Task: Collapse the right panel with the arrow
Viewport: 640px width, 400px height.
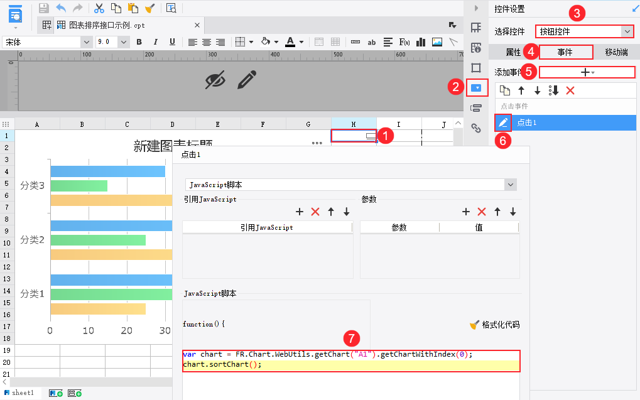Action: (476, 8)
